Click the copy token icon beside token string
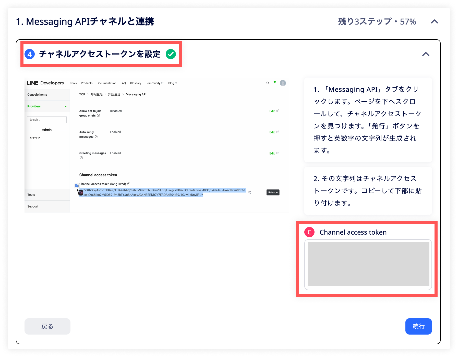The height and width of the screenshot is (357, 458). [250, 193]
